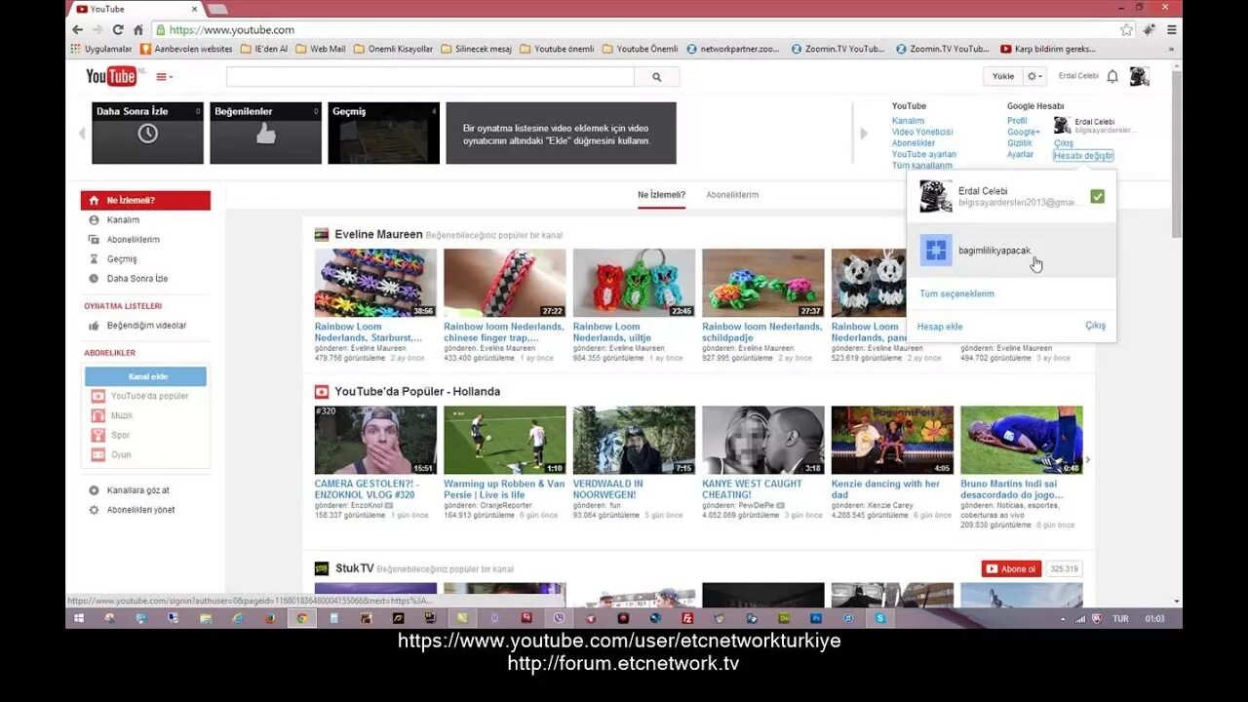This screenshot has width=1248, height=702.
Task: Open the Oyun channel in the sidebar
Action: pos(121,454)
